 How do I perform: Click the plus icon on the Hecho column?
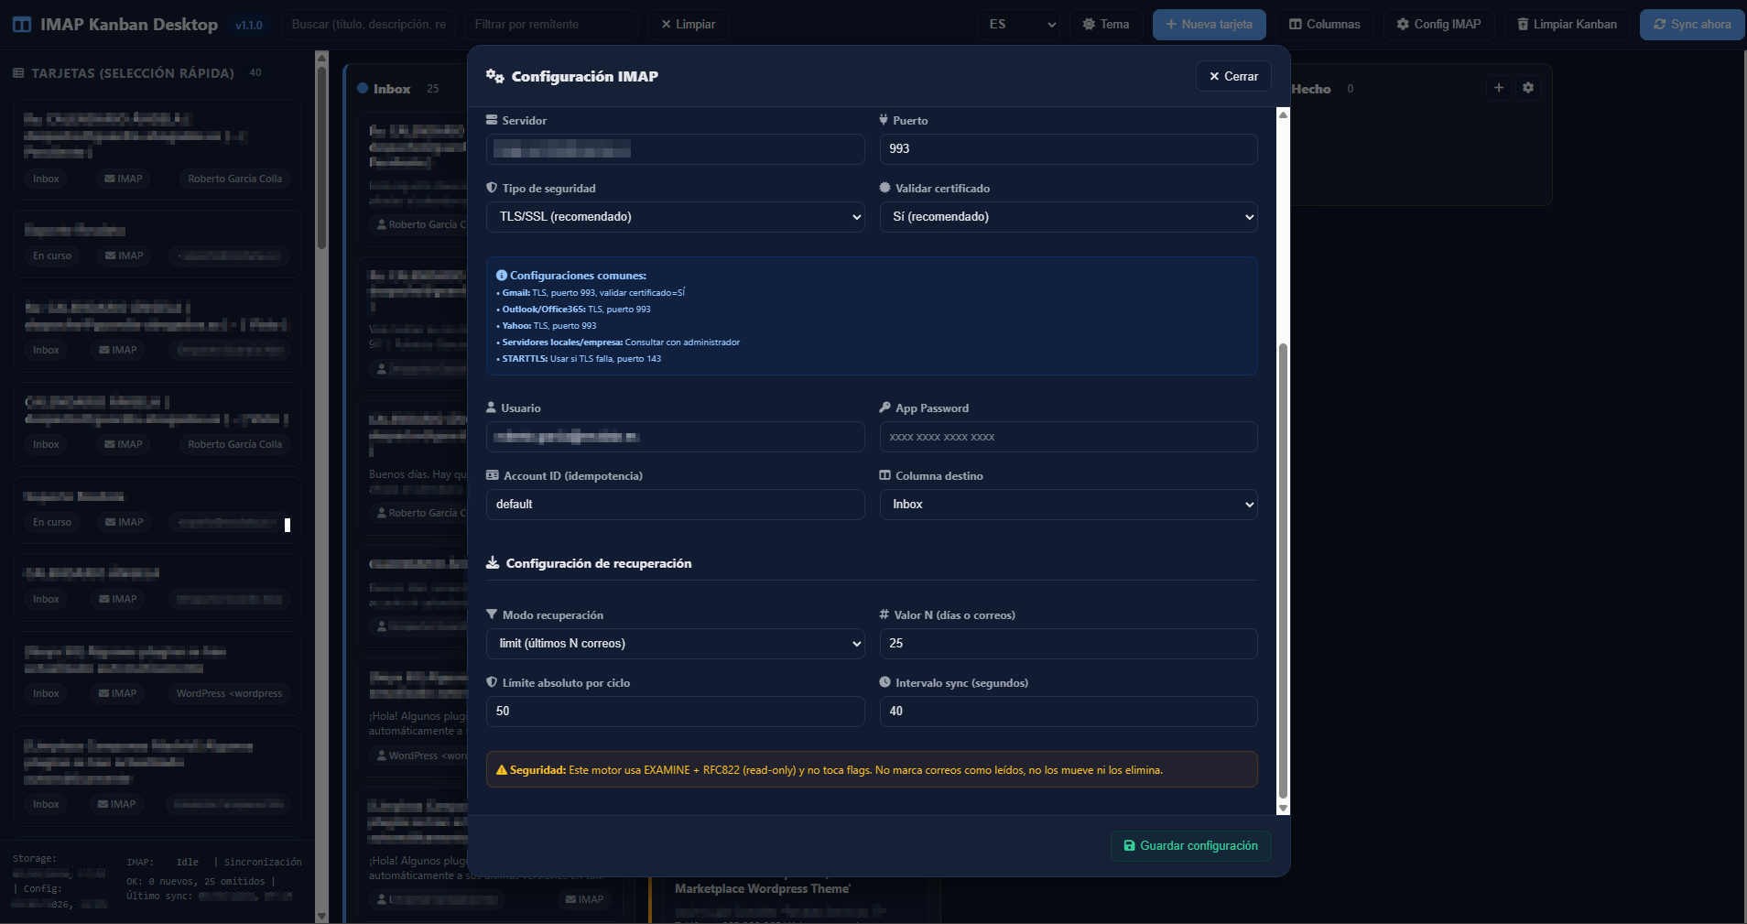pyautogui.click(x=1498, y=88)
